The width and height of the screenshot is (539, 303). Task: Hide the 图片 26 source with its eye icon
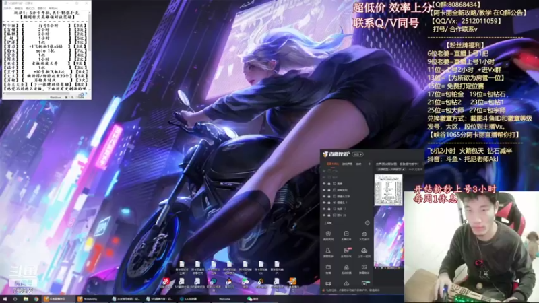coord(324,215)
